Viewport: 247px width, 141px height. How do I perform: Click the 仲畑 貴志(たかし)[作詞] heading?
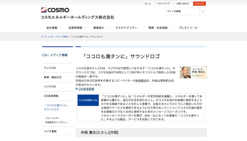(99, 133)
